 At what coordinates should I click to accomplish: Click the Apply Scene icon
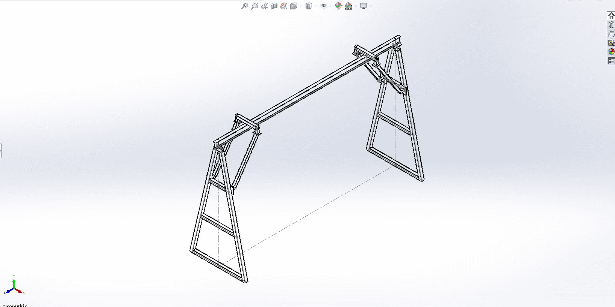pos(348,6)
